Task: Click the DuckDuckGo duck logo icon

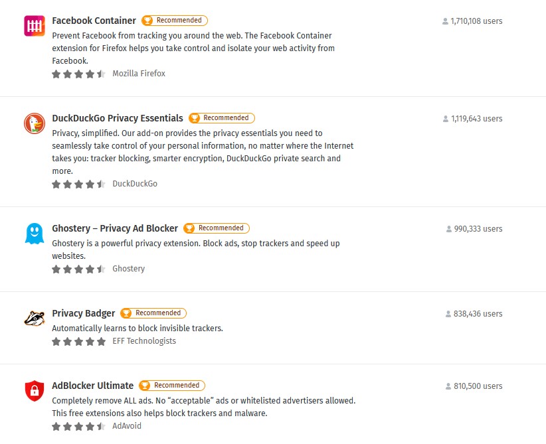Action: pyautogui.click(x=34, y=123)
